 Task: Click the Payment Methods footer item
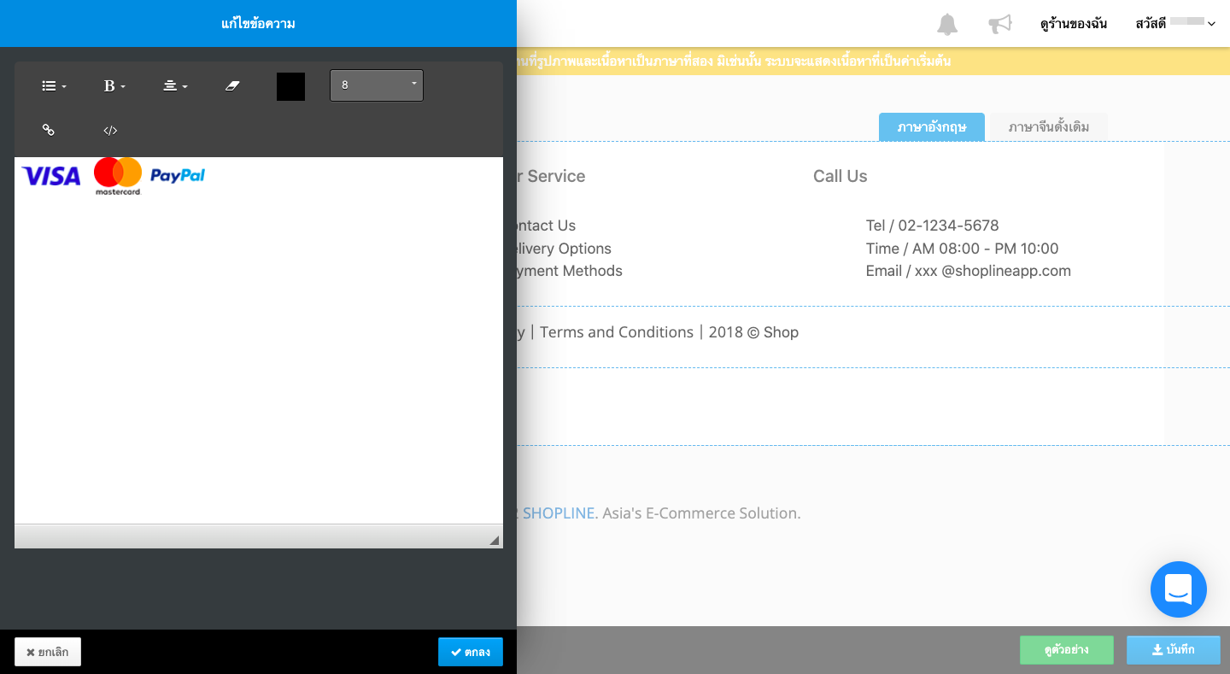[x=568, y=271]
